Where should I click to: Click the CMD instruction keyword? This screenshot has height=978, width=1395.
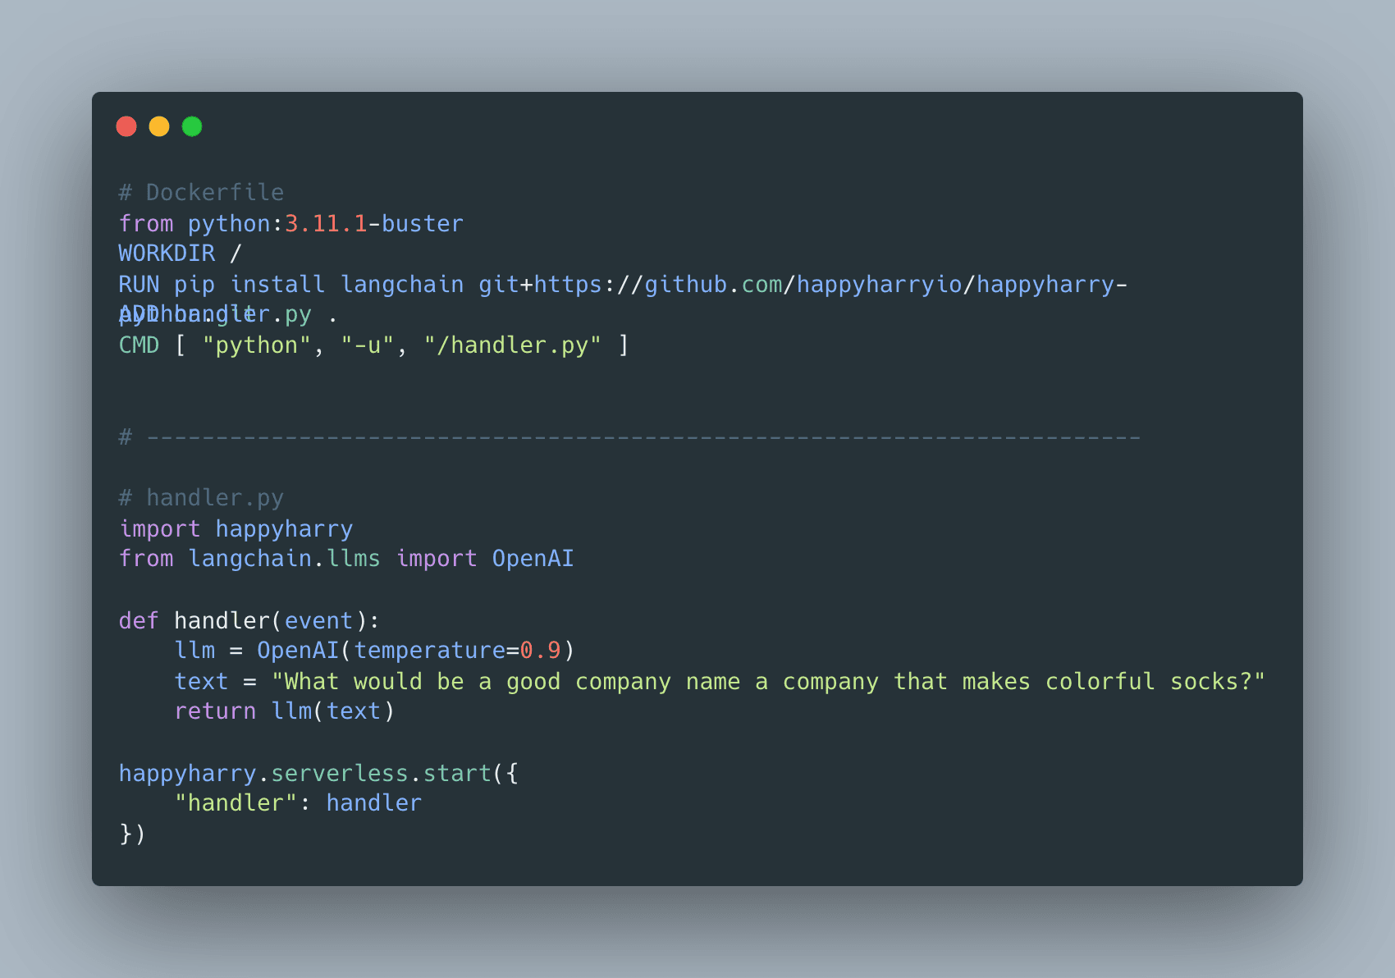coord(139,345)
